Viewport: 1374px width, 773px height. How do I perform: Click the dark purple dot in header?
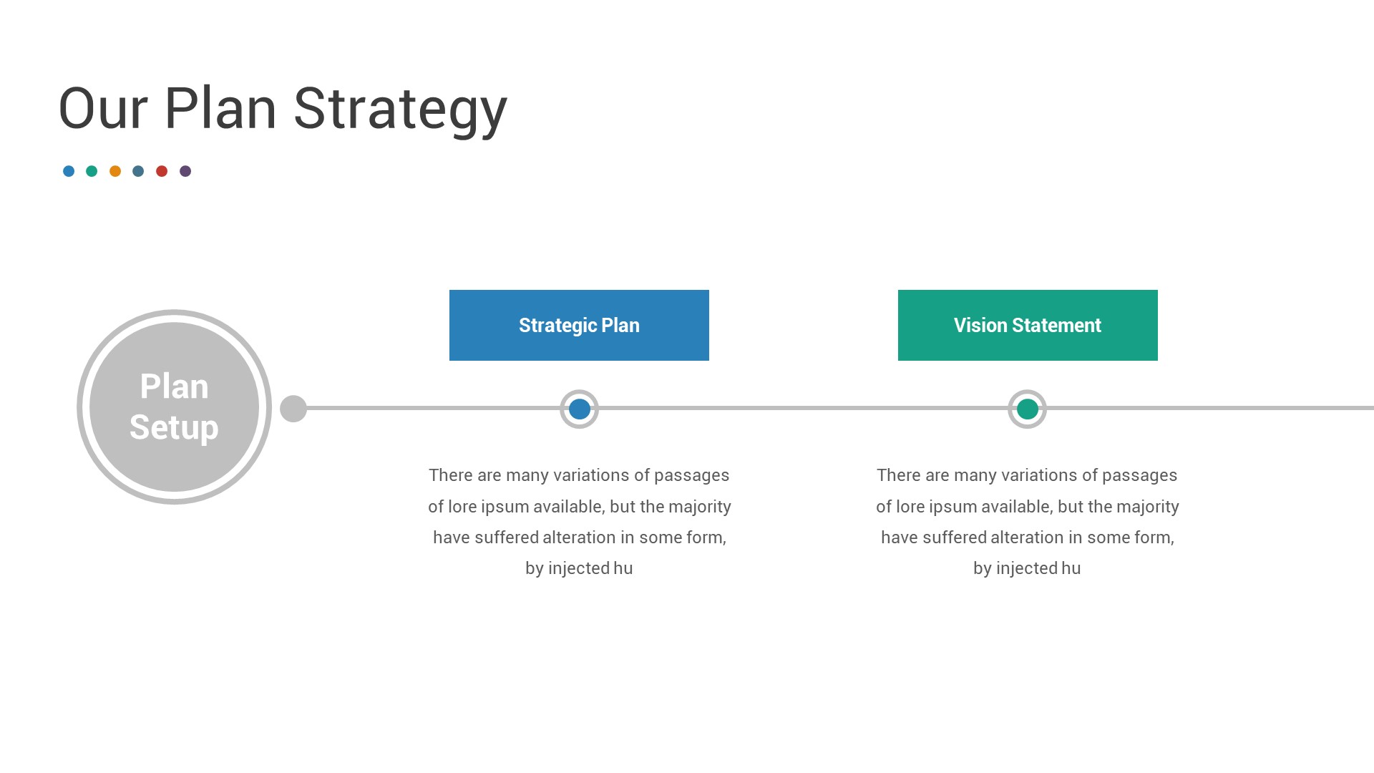[x=187, y=171]
